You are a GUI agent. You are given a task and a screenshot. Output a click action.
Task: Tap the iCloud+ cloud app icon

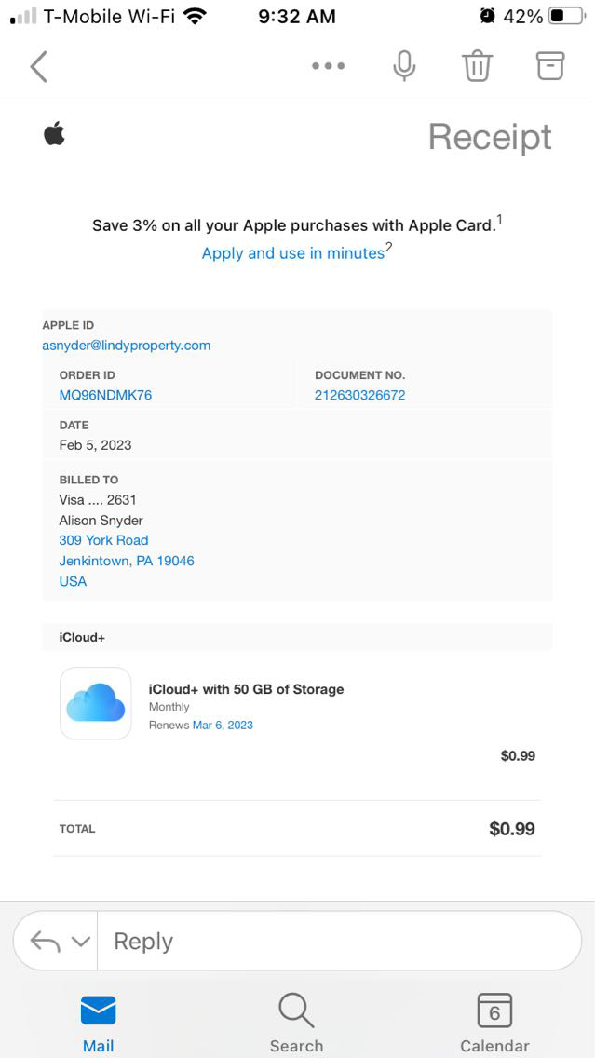[x=96, y=703]
